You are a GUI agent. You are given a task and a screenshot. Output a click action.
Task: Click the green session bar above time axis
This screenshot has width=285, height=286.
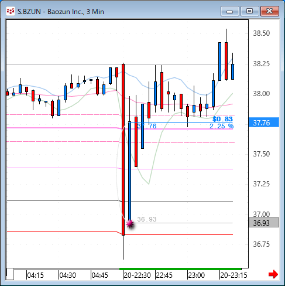(x=180, y=269)
